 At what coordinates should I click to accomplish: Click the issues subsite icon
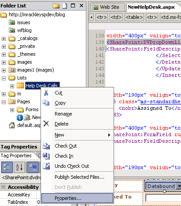click(12, 22)
